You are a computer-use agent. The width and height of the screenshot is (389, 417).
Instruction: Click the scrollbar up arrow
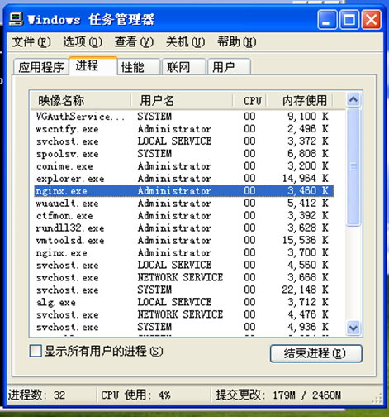353,99
